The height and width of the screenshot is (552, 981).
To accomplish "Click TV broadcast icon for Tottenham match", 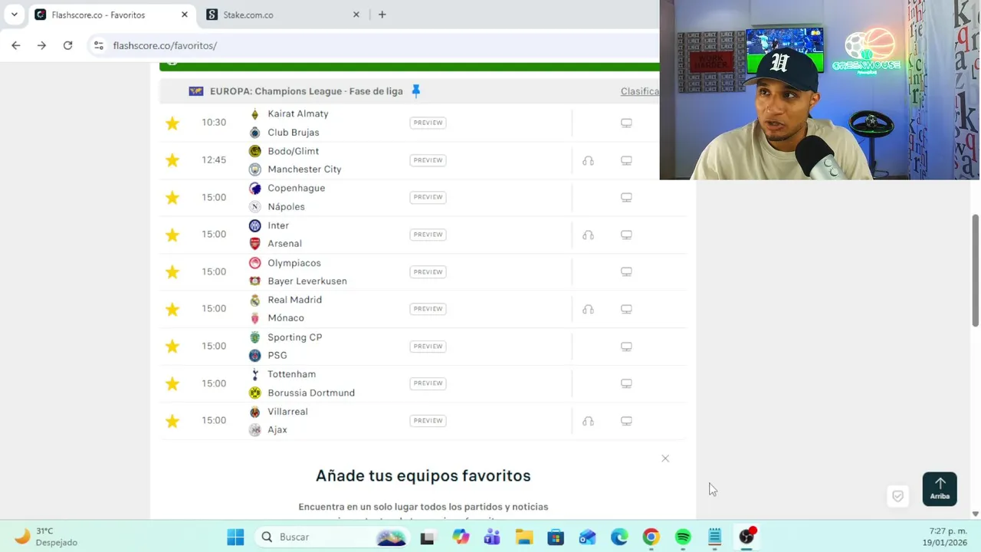I will (626, 384).
